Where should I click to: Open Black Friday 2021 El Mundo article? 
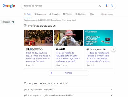(x=38, y=57)
